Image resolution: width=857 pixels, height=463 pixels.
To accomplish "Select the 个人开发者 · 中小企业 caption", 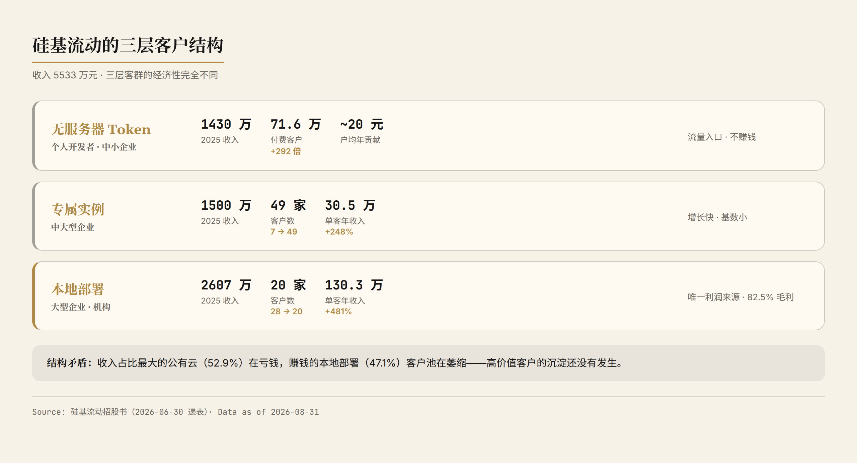I will (x=94, y=147).
